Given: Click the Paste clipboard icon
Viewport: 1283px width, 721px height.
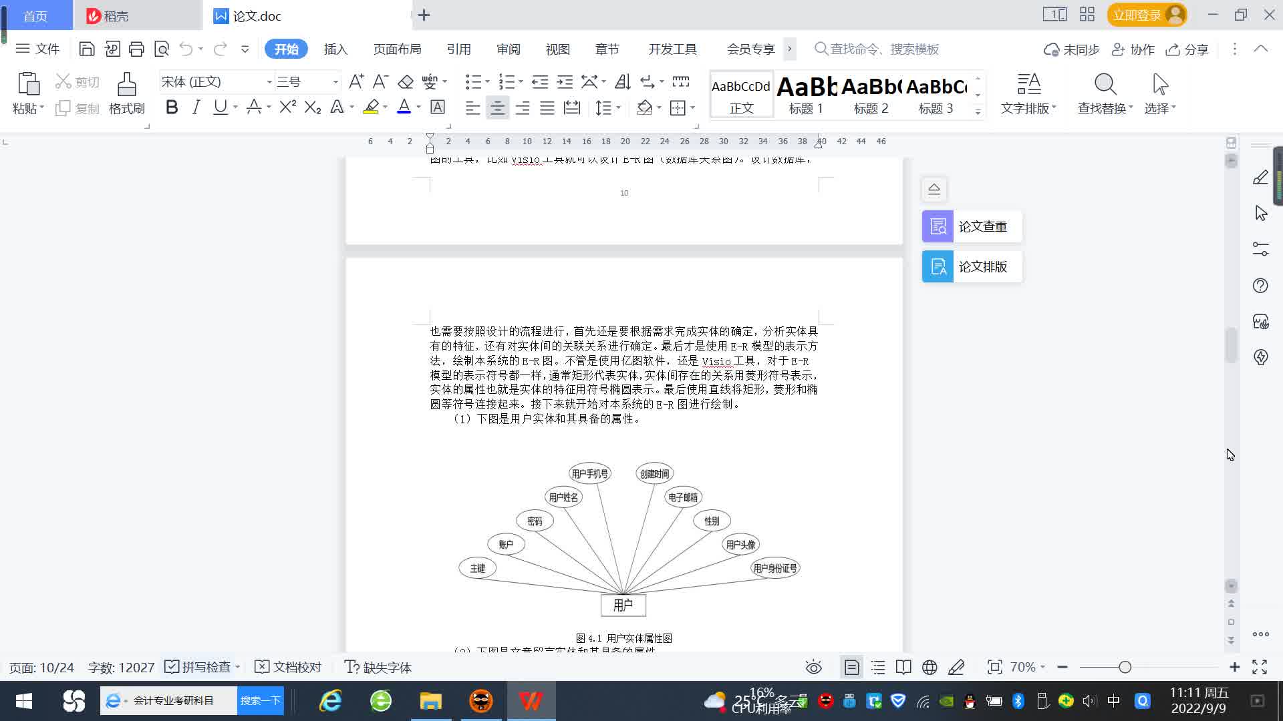Looking at the screenshot, I should (x=28, y=85).
